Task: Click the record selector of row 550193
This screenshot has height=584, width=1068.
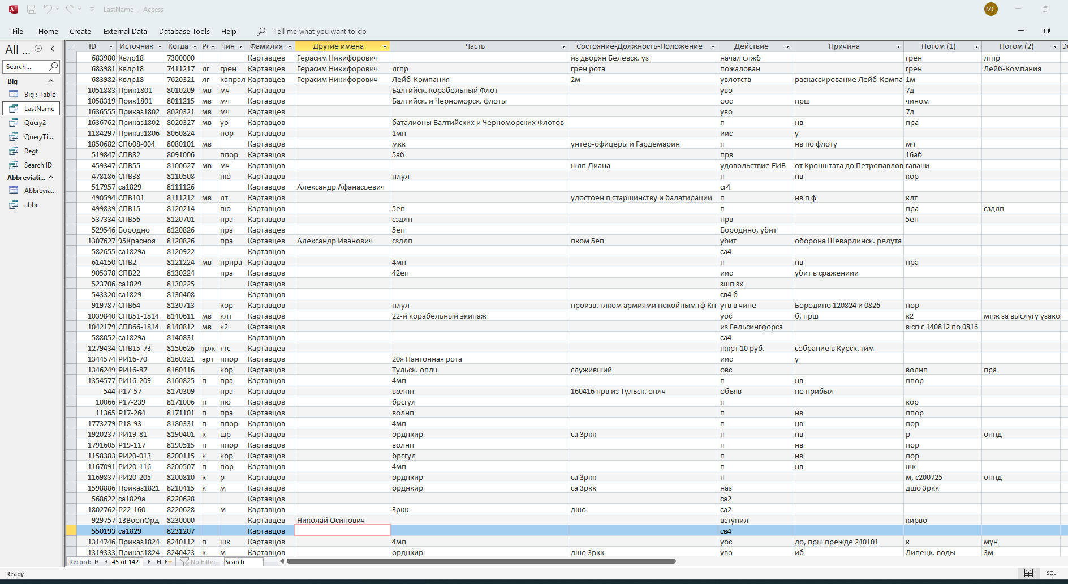Action: point(71,531)
